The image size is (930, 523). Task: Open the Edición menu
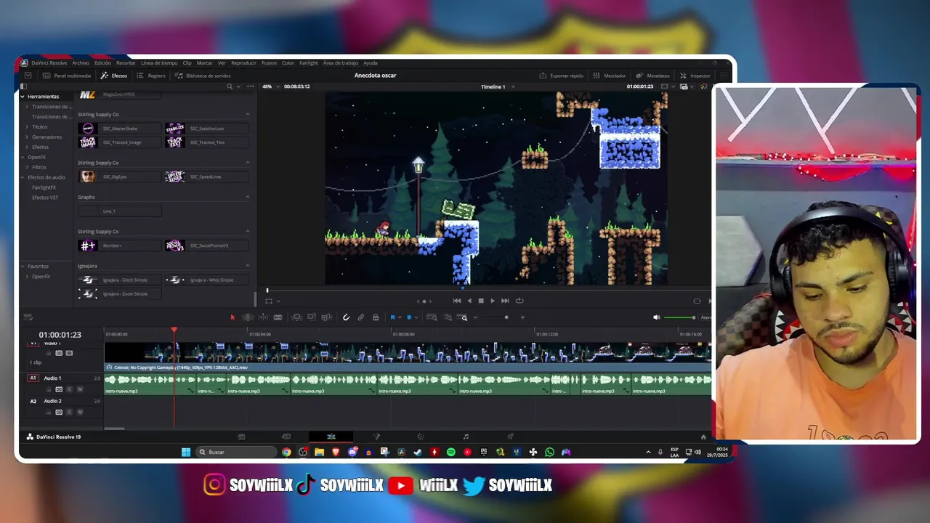tap(102, 63)
